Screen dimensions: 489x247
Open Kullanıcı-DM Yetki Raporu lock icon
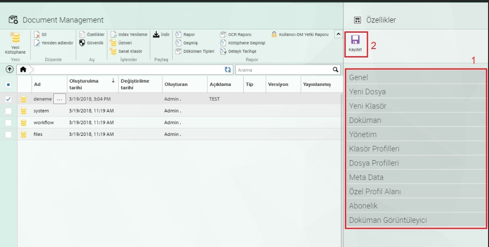(274, 35)
